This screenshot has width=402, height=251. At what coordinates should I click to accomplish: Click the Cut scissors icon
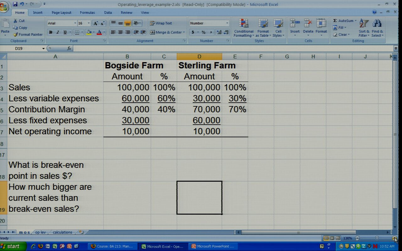15,21
